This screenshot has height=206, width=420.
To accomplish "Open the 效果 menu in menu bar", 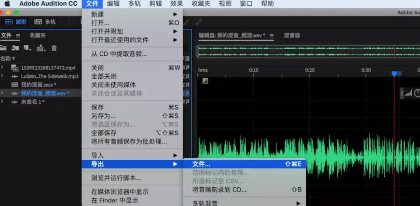I will point(177,4).
